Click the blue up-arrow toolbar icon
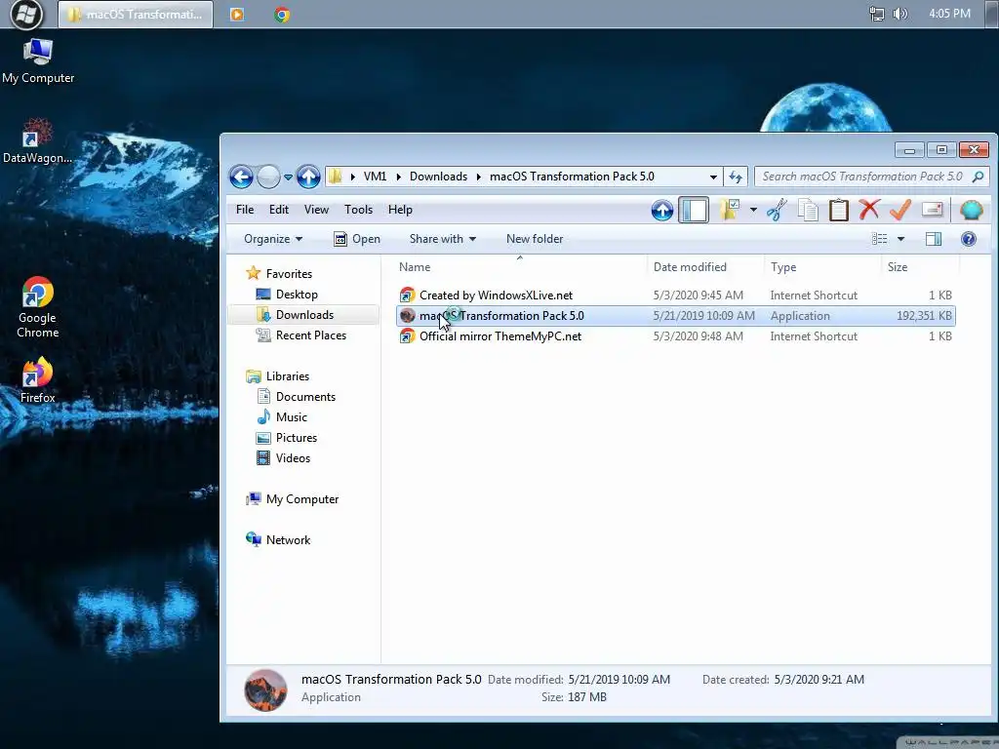Viewport: 999px width, 749px height. tap(662, 210)
